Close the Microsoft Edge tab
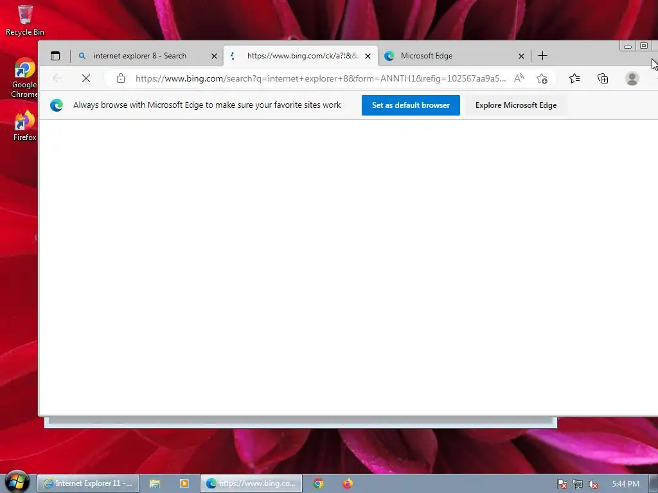 click(521, 56)
